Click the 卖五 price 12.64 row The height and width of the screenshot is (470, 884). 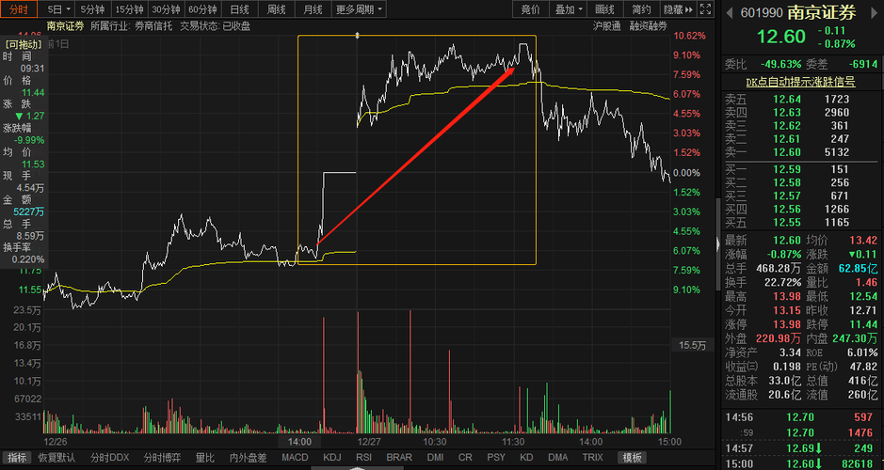(x=800, y=100)
